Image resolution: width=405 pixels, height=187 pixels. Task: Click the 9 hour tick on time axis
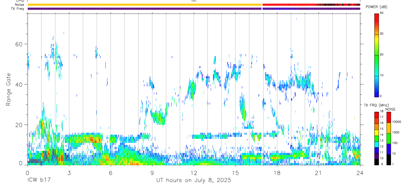(152, 172)
